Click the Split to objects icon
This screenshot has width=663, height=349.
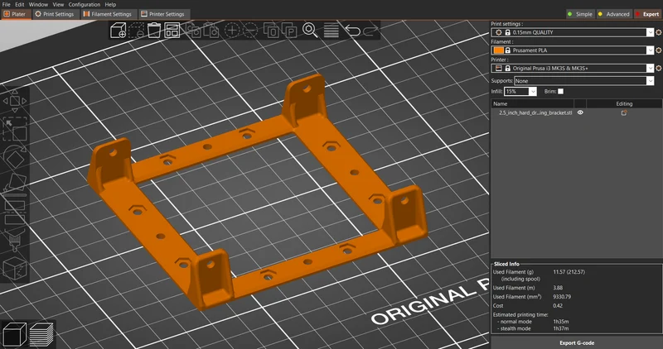(271, 31)
